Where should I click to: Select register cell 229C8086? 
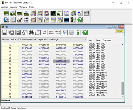click(27, 48)
